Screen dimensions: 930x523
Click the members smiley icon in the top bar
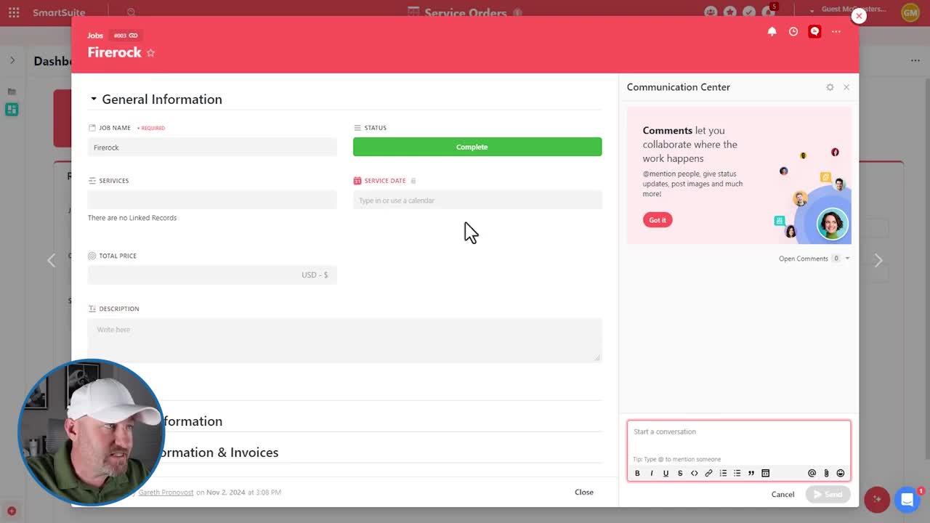point(711,12)
